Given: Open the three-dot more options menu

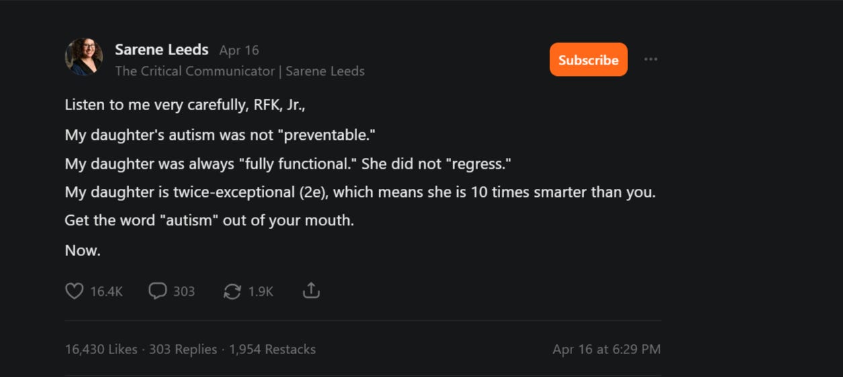Looking at the screenshot, I should (651, 59).
